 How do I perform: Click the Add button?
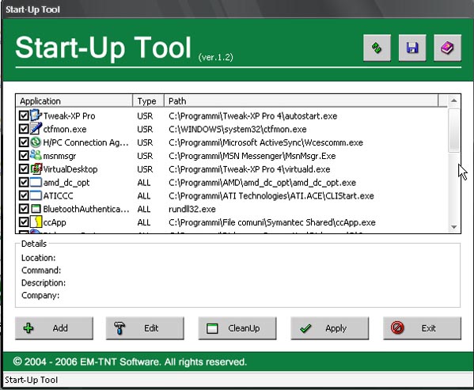coord(54,328)
